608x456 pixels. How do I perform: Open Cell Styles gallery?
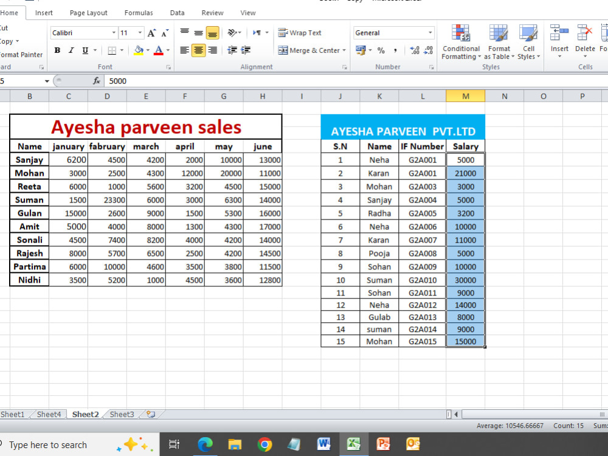(x=528, y=42)
